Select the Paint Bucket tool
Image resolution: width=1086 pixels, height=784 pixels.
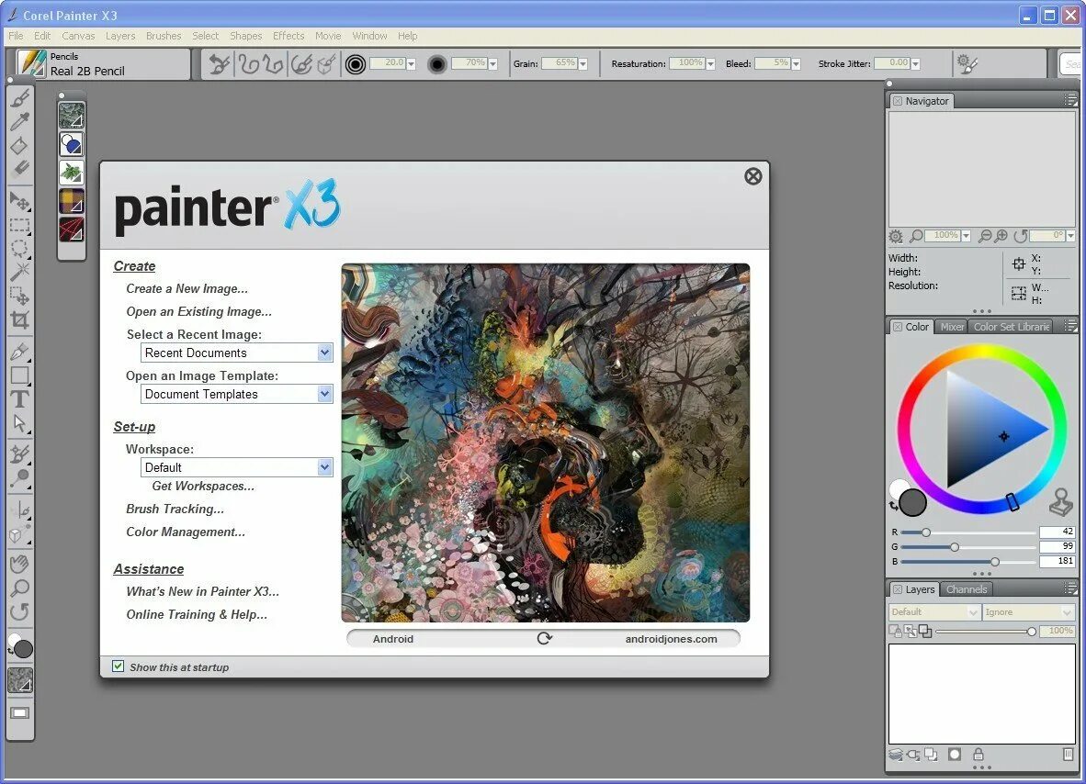click(19, 145)
